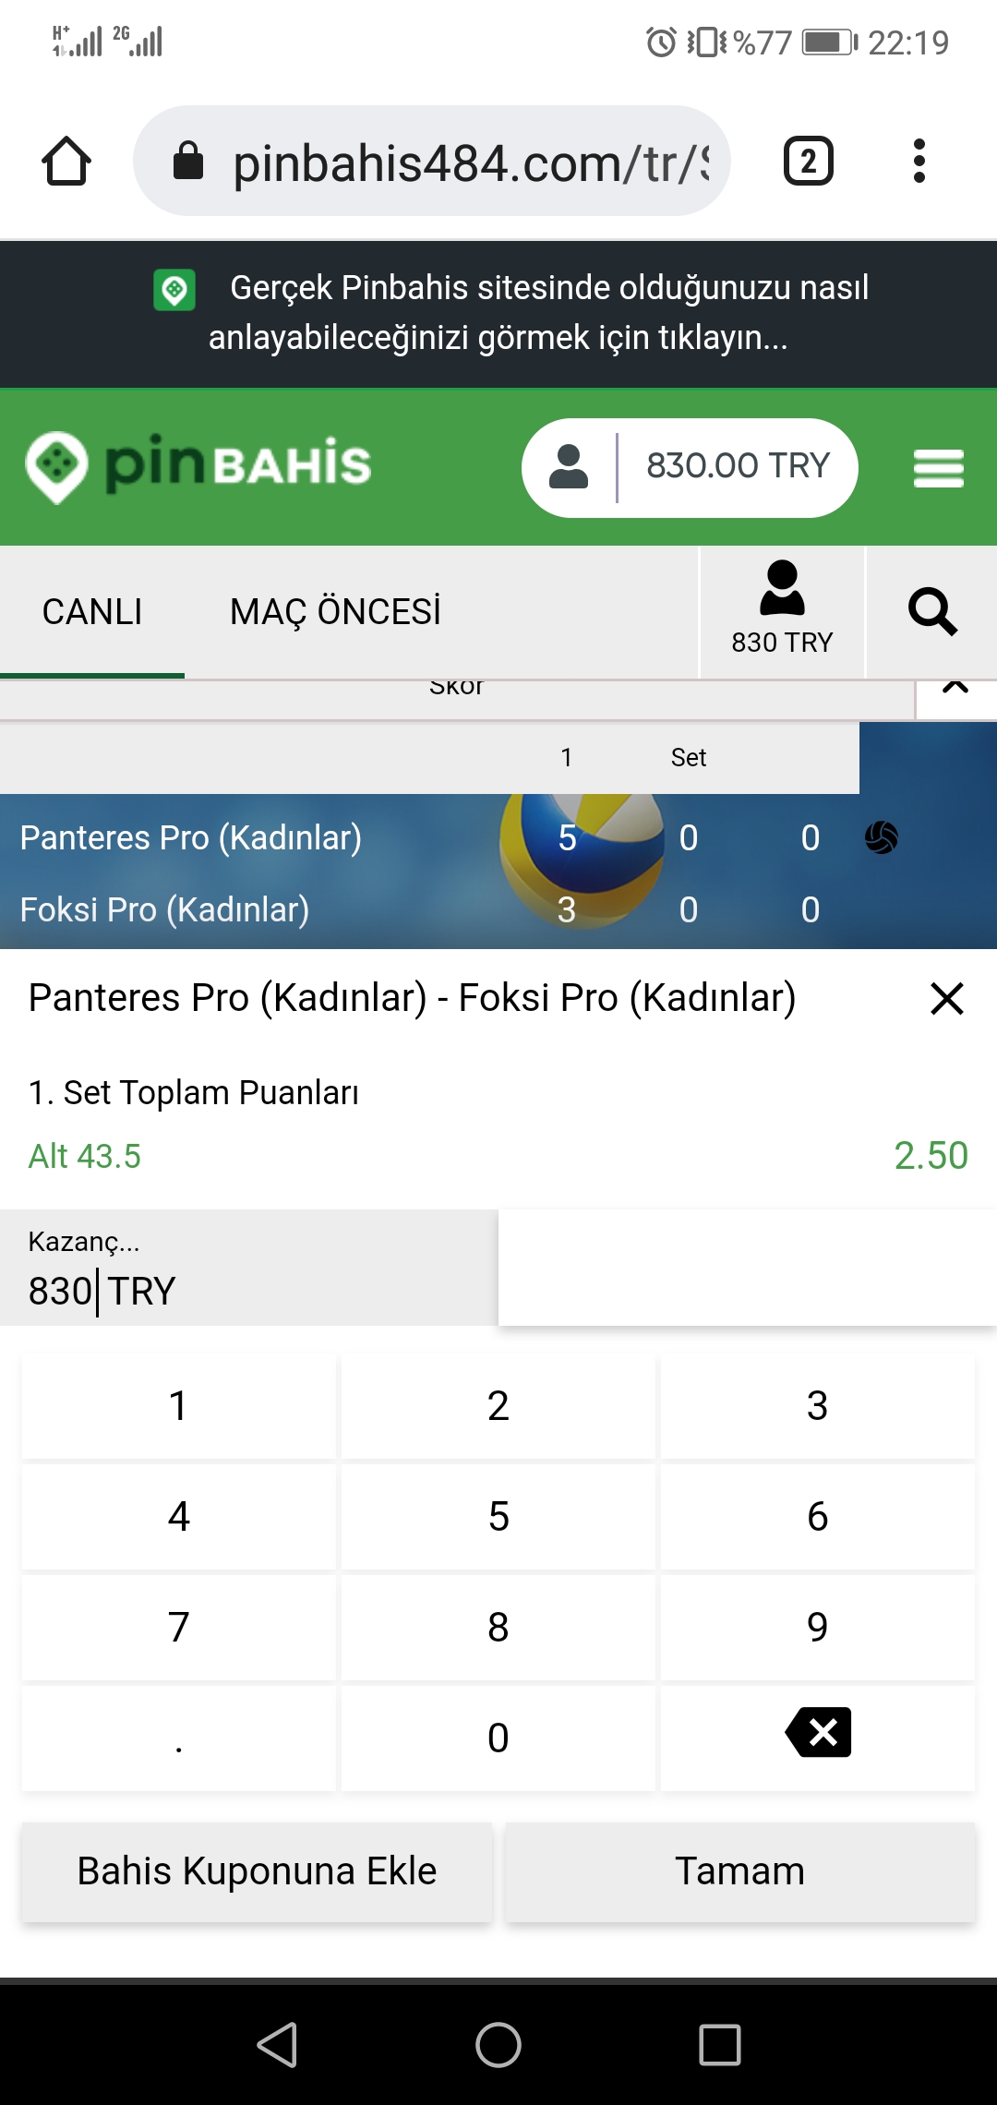Open the 830 TRY account icon
The image size is (997, 2105).
click(x=782, y=611)
